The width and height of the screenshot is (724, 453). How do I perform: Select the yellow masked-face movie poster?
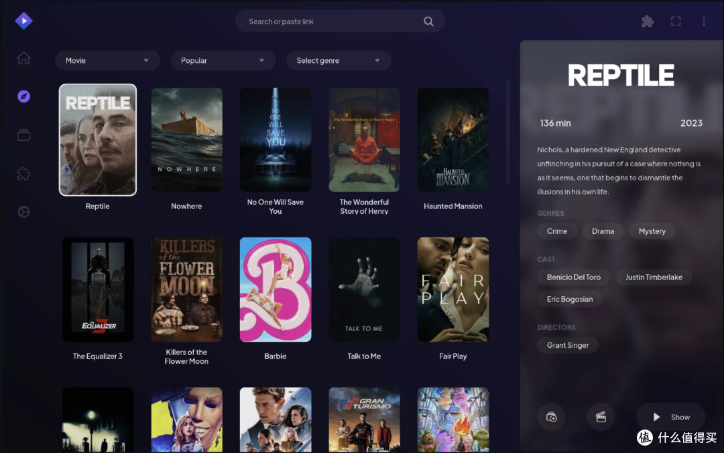[186, 419]
